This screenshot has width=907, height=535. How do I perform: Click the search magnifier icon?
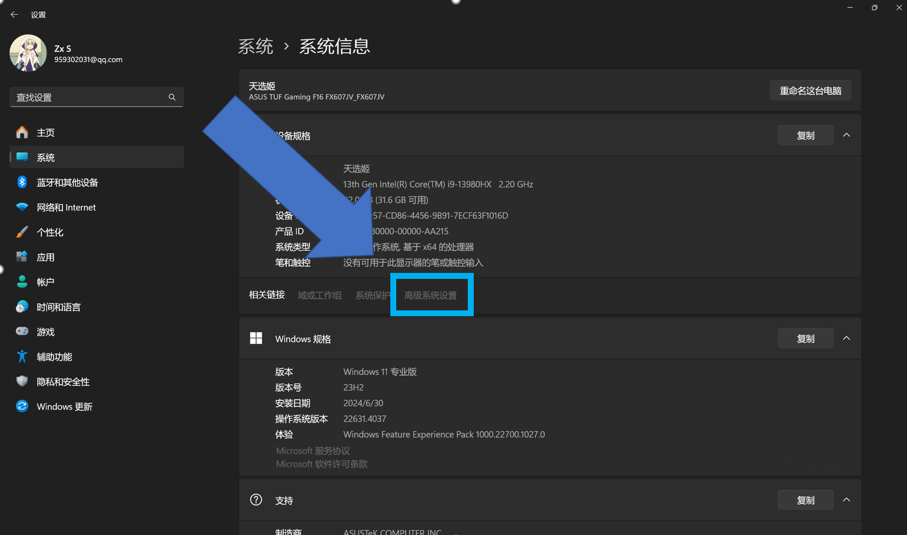(172, 97)
